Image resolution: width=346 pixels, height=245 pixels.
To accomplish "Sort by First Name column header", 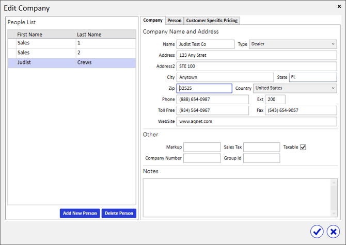I will click(x=46, y=35).
